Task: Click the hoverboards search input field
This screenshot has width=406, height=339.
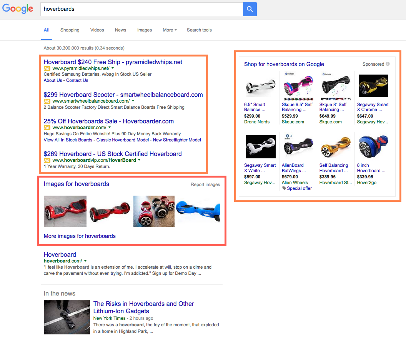Action: [x=141, y=9]
